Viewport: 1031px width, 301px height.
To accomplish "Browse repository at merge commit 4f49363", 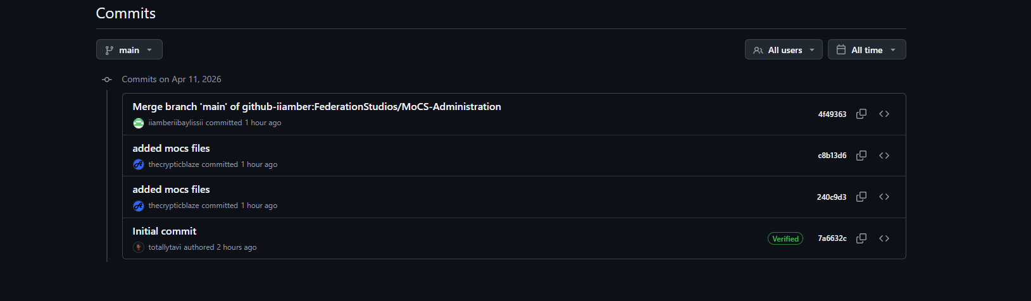I will (x=884, y=114).
